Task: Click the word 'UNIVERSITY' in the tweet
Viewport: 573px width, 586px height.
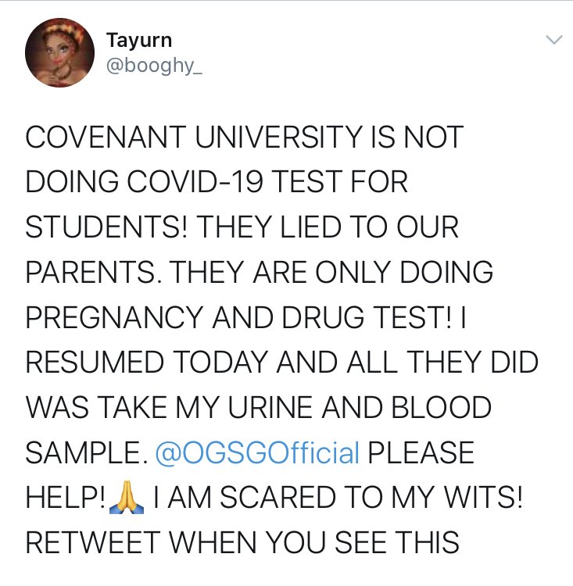Action: 278,137
